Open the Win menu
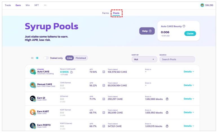Screen dimensions: 218x134 pos(28,5)
